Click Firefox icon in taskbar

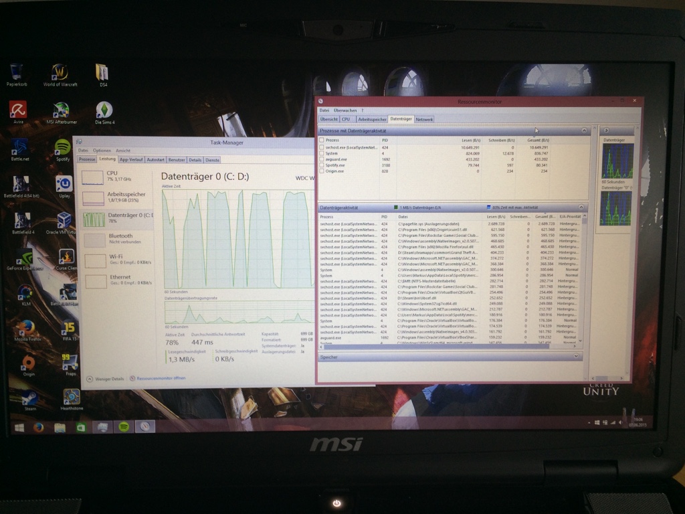38,428
